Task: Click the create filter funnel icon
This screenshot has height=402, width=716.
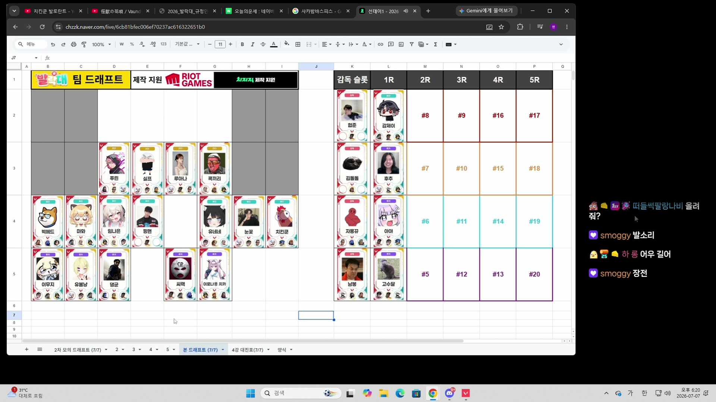Action: 411,44
